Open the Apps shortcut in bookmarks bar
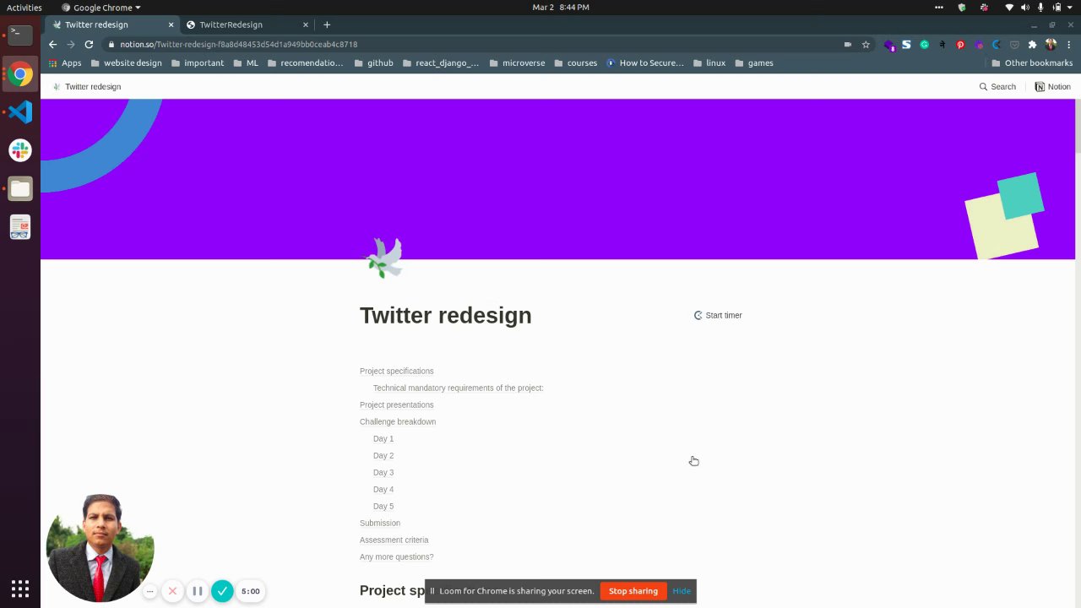The image size is (1081, 608). tap(65, 63)
